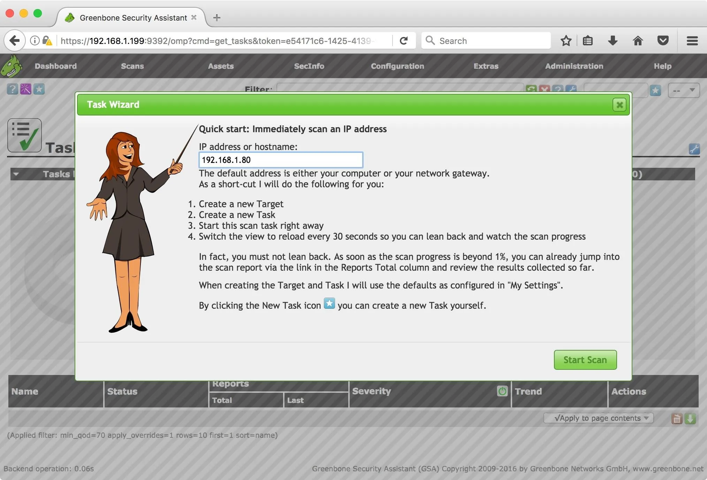Collapse the Tasks section arrow
Screen dimensions: 707x480
pyautogui.click(x=16, y=174)
